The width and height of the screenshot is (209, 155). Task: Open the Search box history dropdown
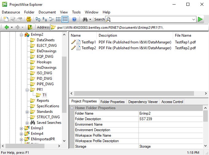click(194, 20)
